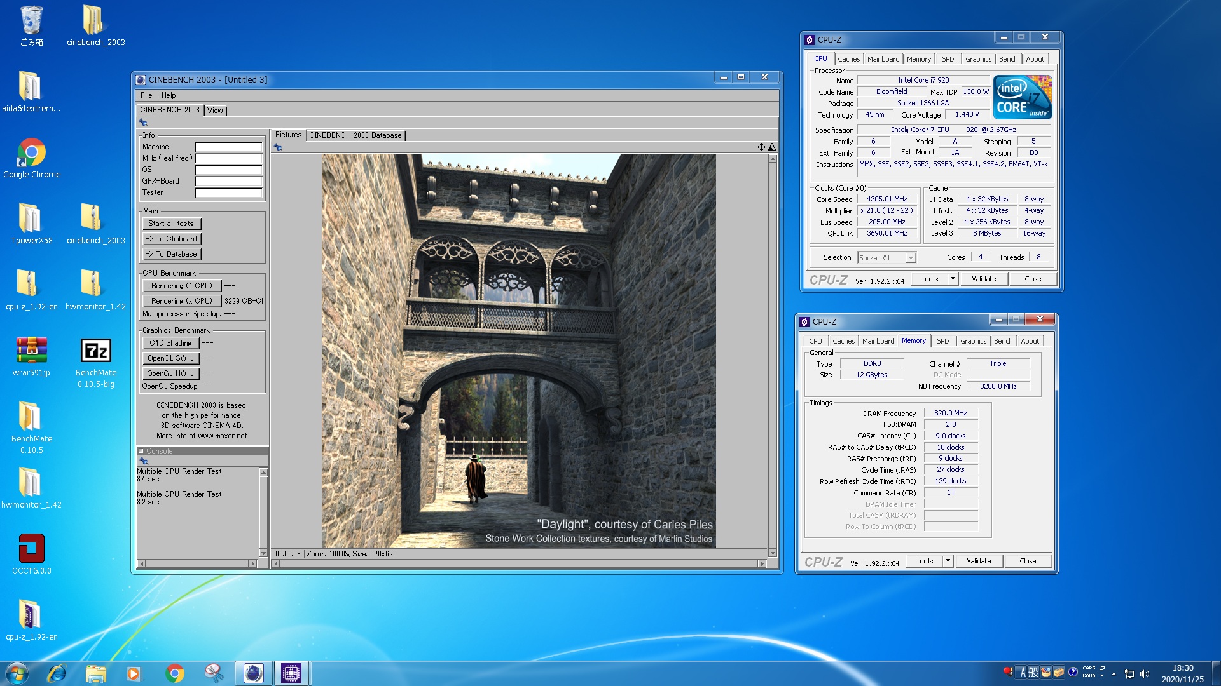Click Validate in top CPU-Z window

(x=984, y=279)
